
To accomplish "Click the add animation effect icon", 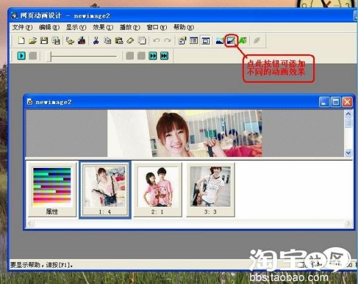I will pos(231,41).
